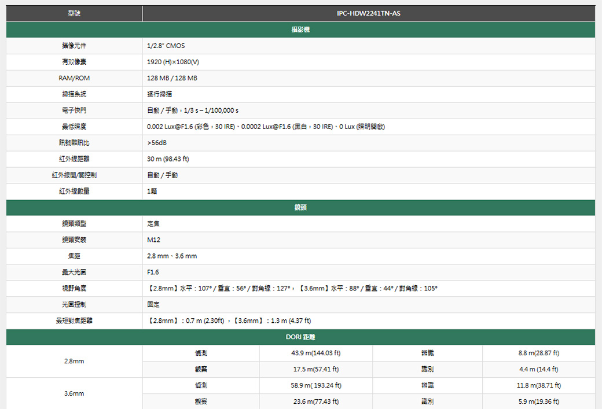This screenshot has width=602, height=409.
Task: Click the 5.9 m(19.36 ft) identification value
Action: 538,402
